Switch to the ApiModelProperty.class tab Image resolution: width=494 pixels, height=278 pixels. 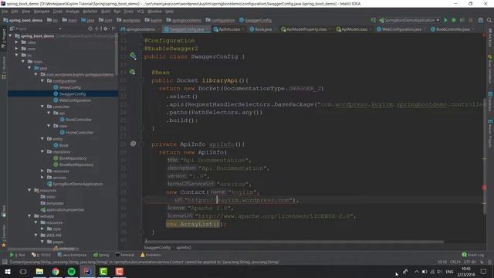(306, 29)
